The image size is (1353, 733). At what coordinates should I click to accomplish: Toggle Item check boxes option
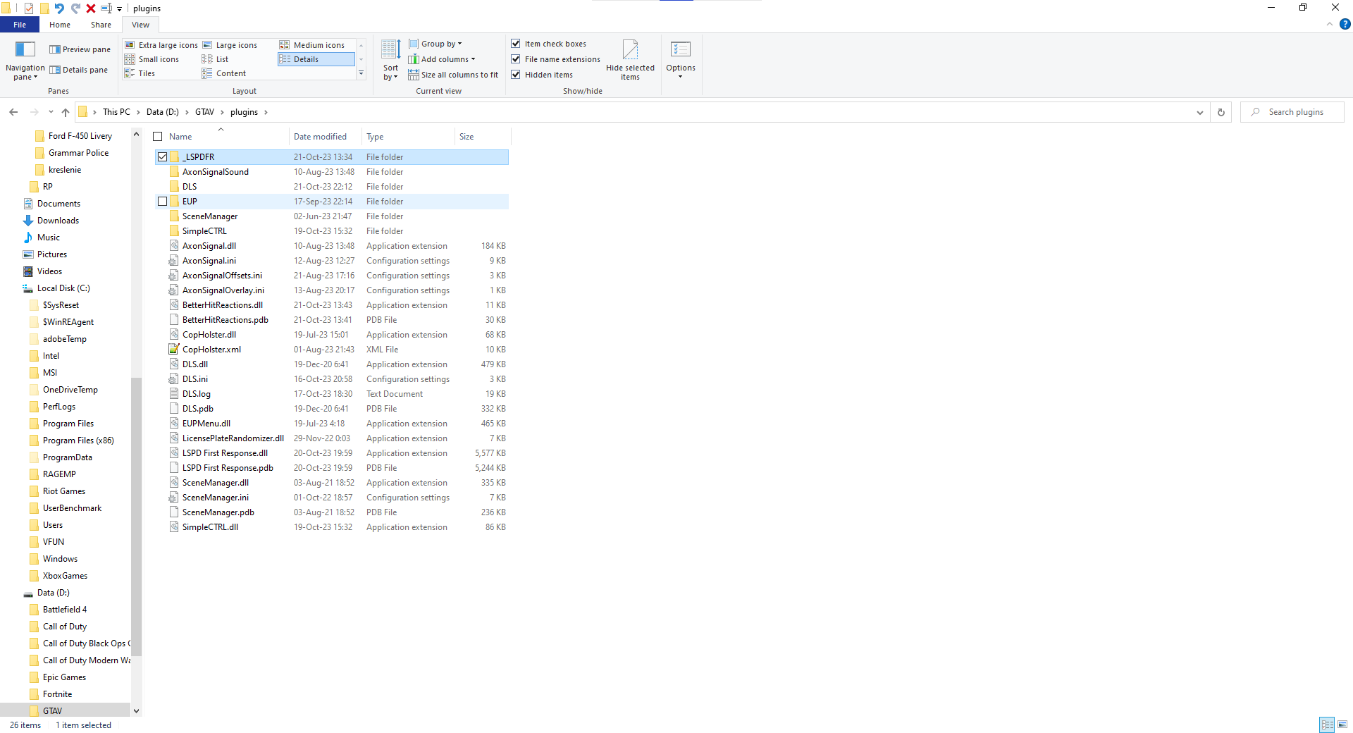point(549,44)
